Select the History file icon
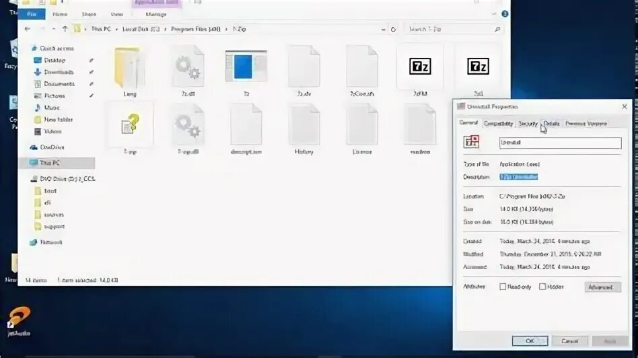638x358 pixels. (x=304, y=124)
